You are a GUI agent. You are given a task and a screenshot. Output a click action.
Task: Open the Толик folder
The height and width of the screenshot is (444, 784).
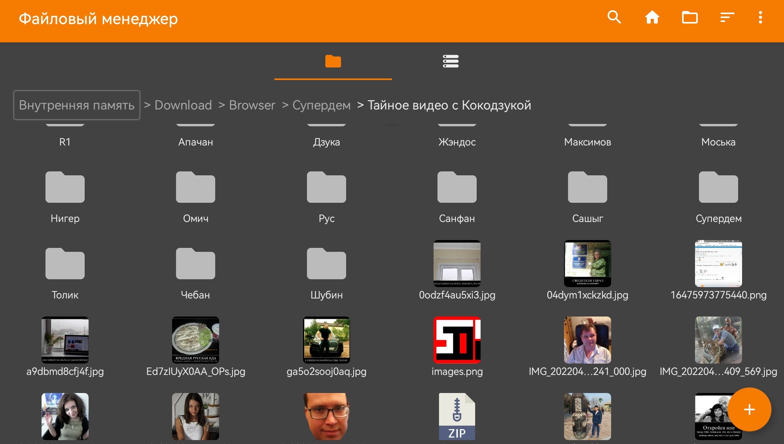click(x=65, y=264)
